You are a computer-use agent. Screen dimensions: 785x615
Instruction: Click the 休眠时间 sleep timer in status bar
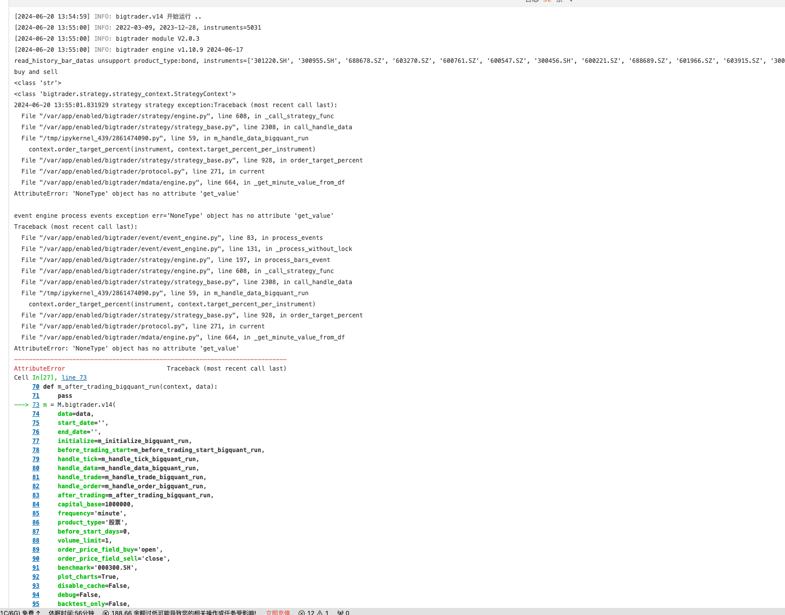pyautogui.click(x=71, y=612)
